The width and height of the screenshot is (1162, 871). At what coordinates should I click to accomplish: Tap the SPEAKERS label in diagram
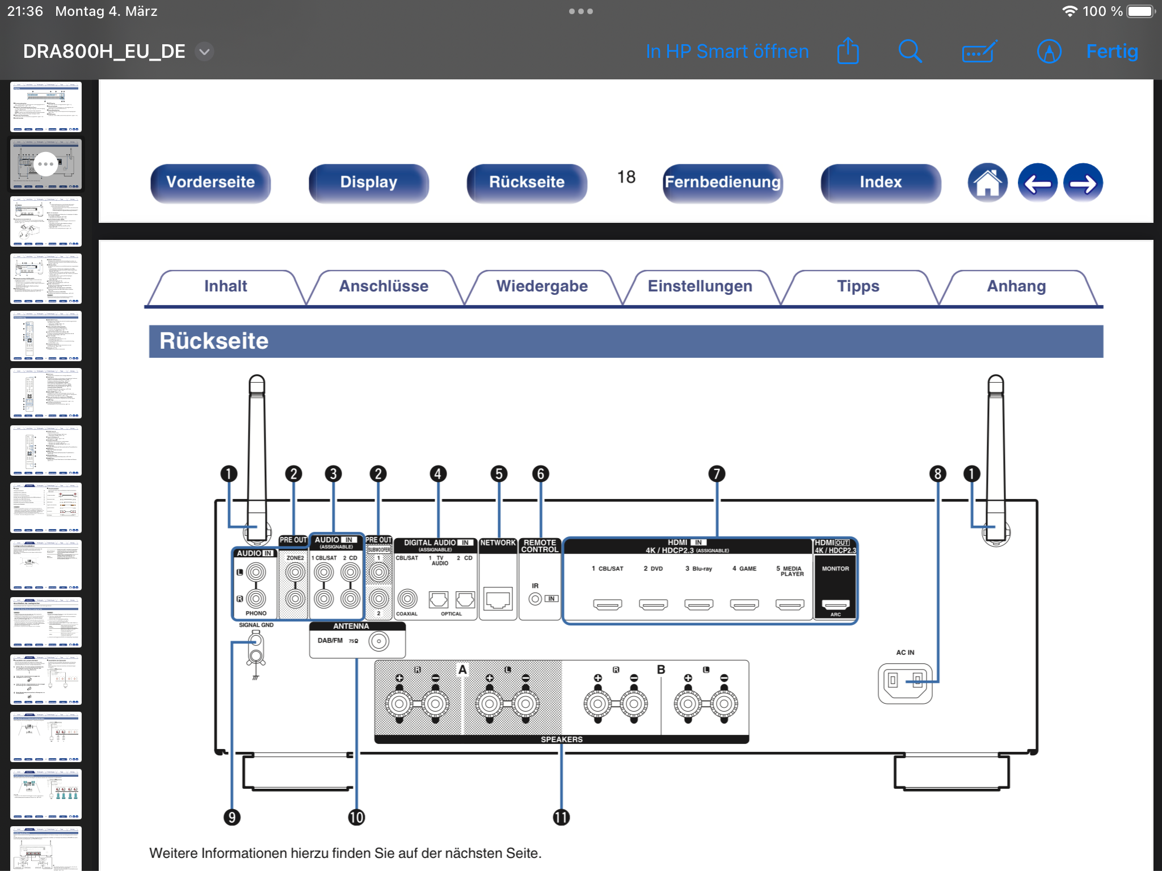pos(562,739)
